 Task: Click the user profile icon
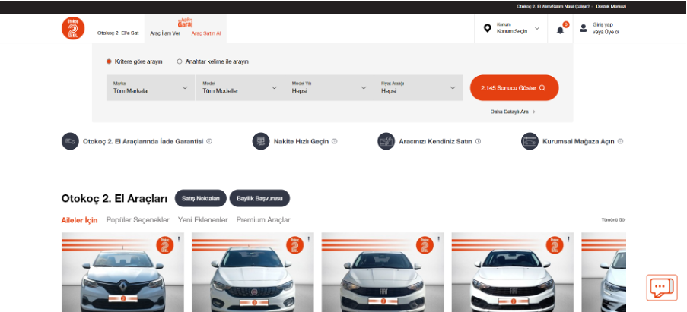coord(584,29)
